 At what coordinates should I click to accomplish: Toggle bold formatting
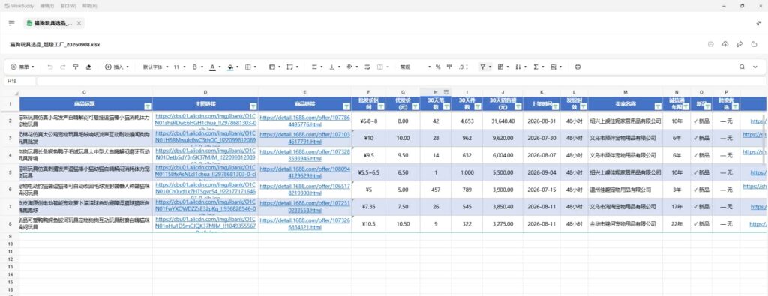click(x=194, y=67)
